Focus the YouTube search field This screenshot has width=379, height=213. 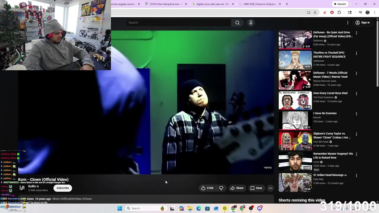(179, 22)
